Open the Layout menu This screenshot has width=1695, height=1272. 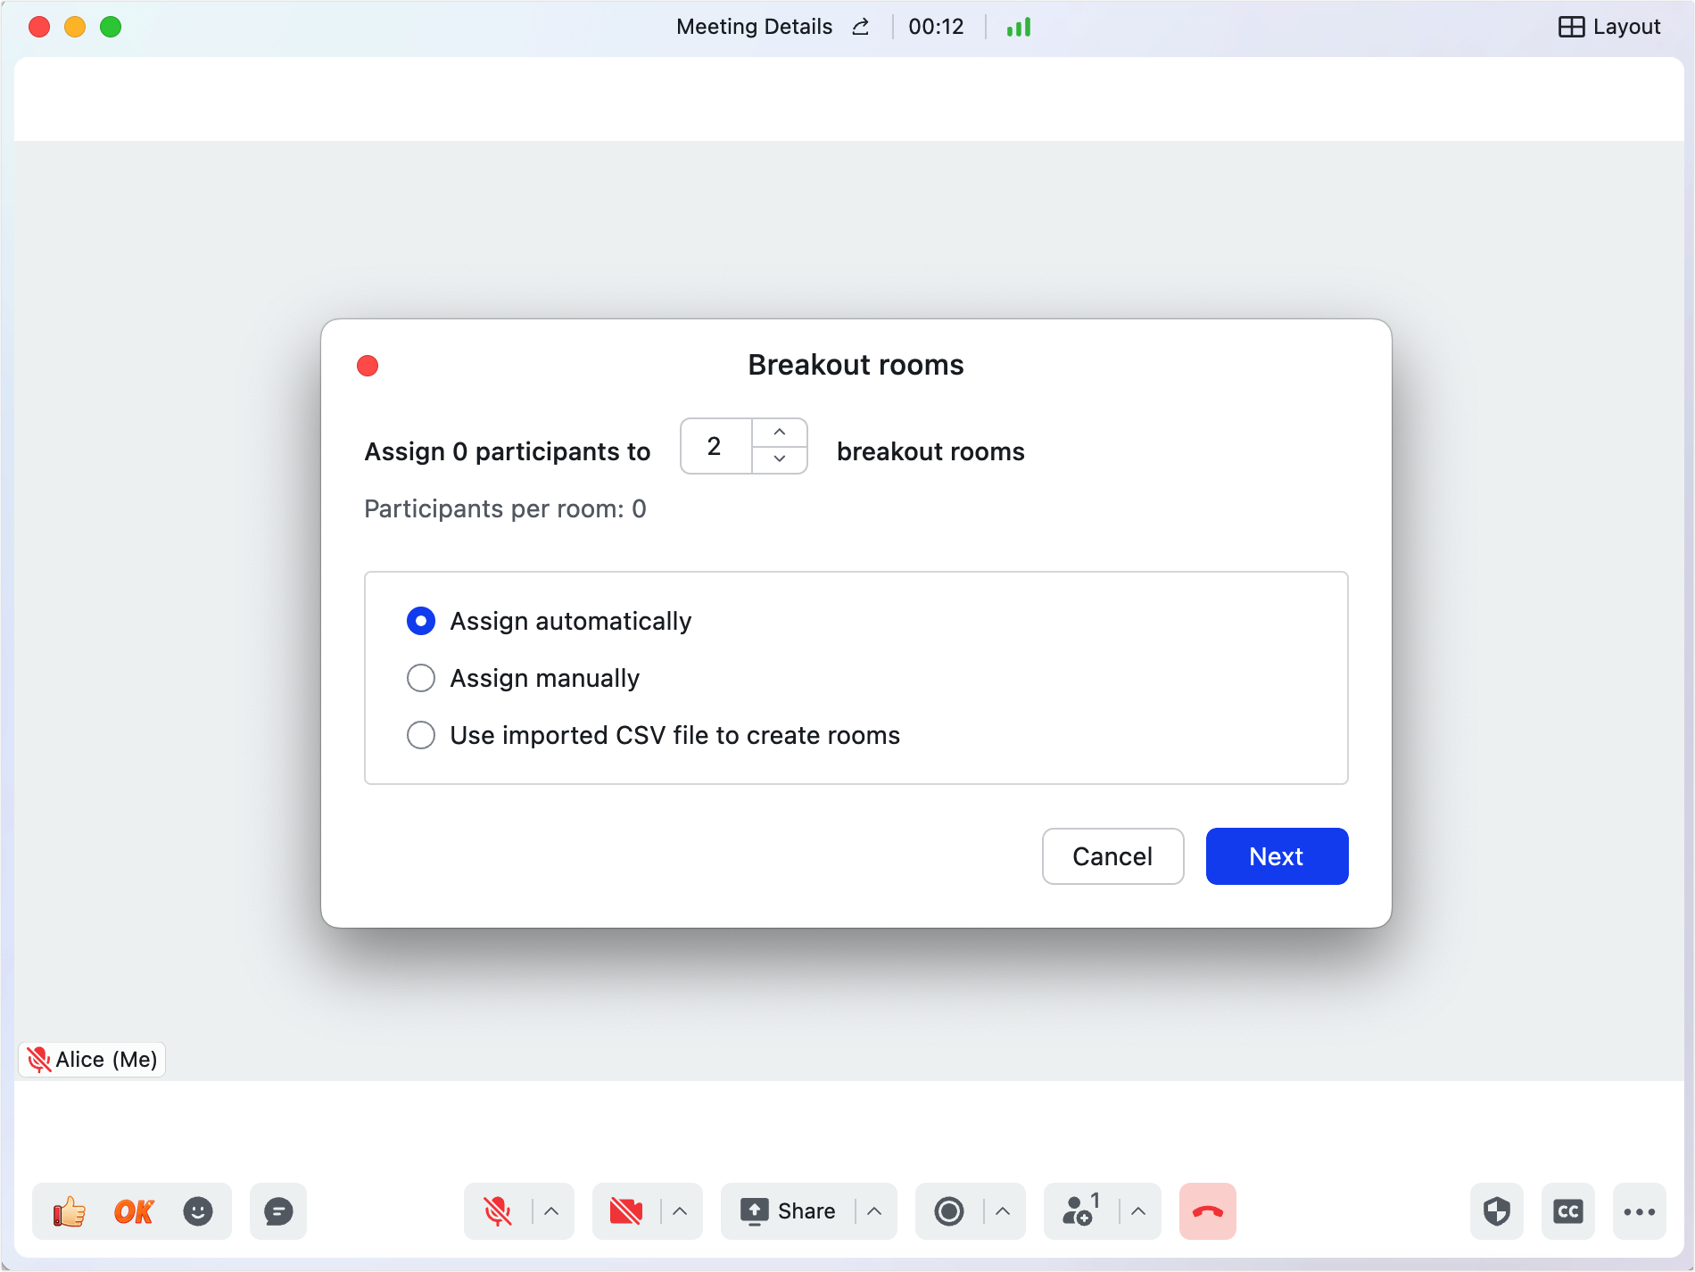tap(1609, 27)
